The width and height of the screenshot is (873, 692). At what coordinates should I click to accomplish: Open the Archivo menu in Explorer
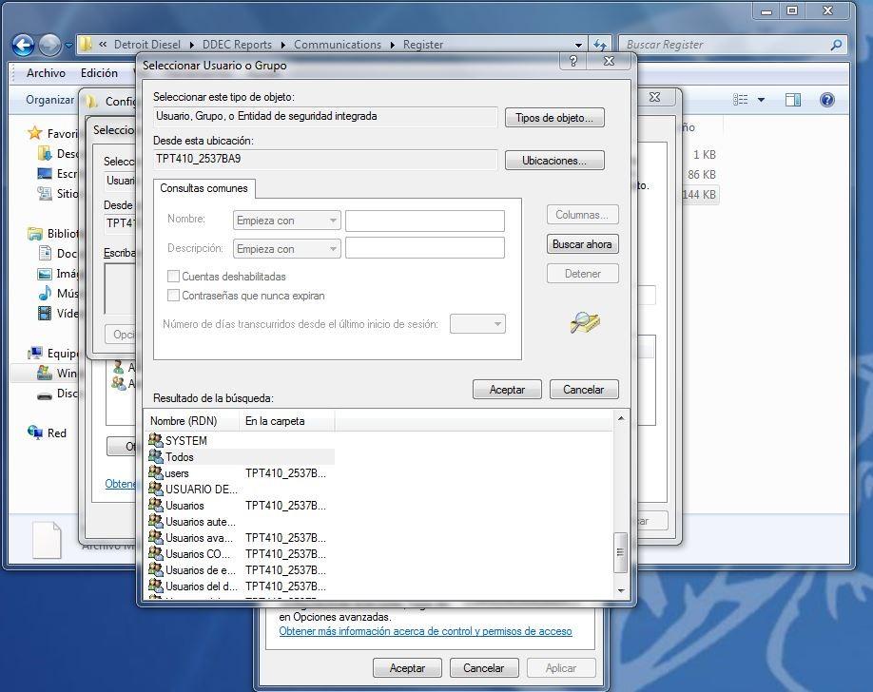pyautogui.click(x=46, y=73)
